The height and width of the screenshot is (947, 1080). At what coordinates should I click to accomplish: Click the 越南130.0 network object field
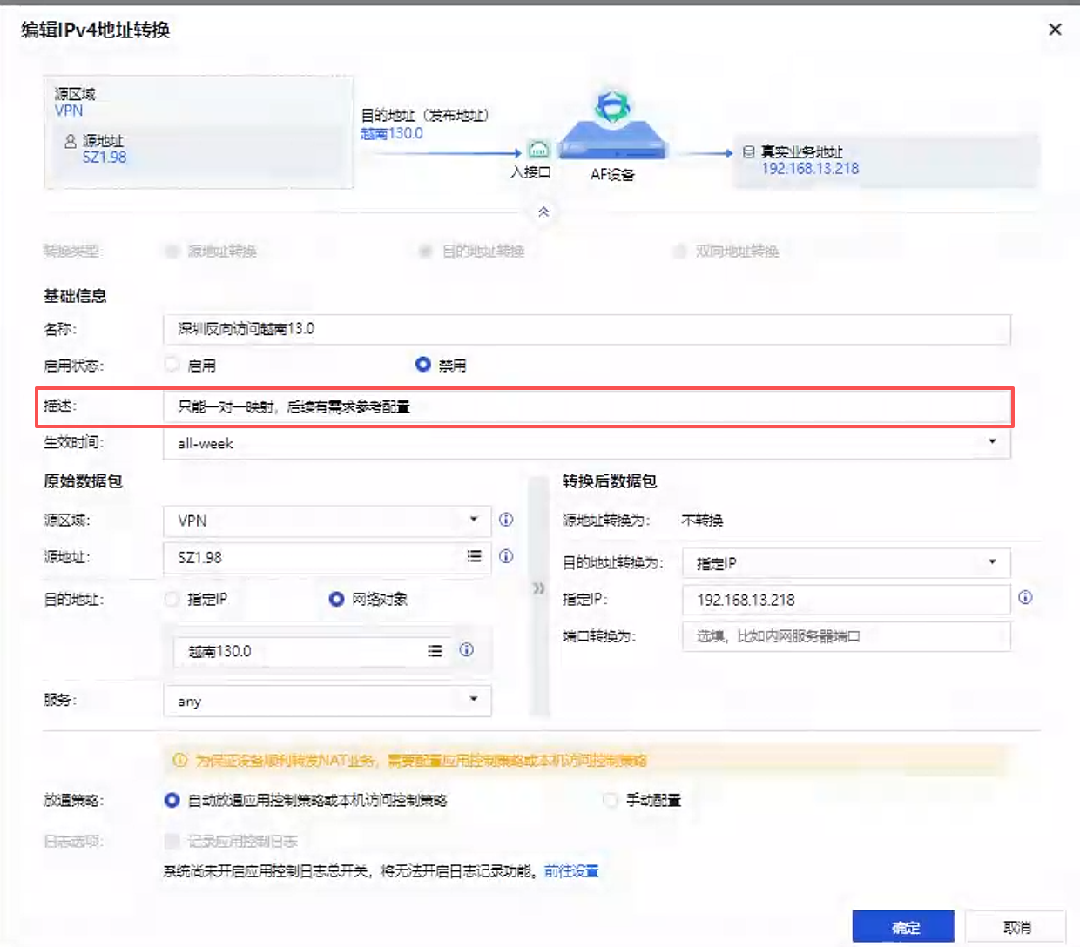[312, 651]
